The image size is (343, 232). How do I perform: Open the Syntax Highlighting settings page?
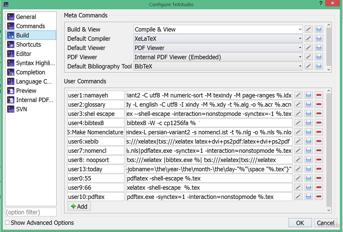pos(31,63)
